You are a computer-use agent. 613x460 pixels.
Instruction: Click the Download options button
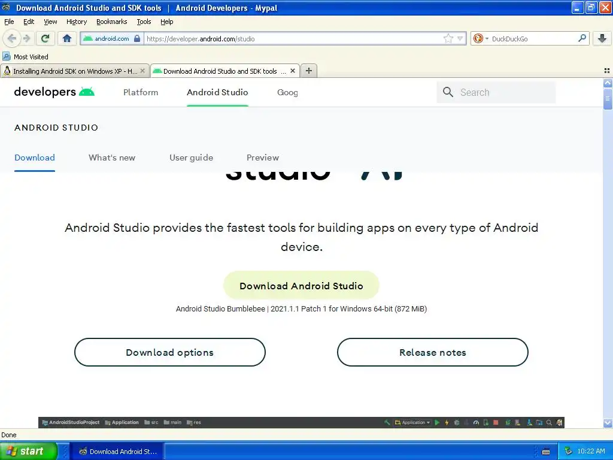click(x=169, y=352)
